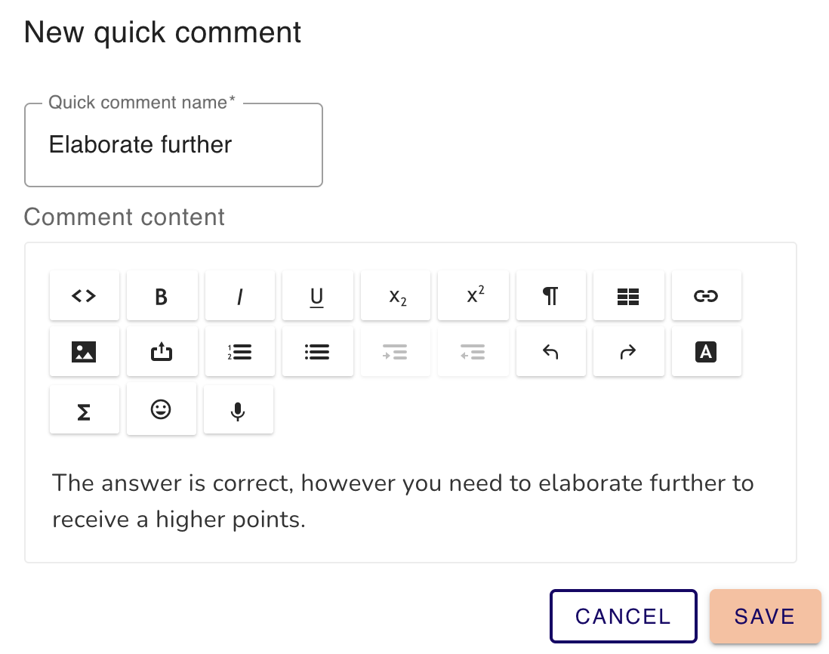Open the code view editor
This screenshot has height=654, width=829.
coord(84,296)
